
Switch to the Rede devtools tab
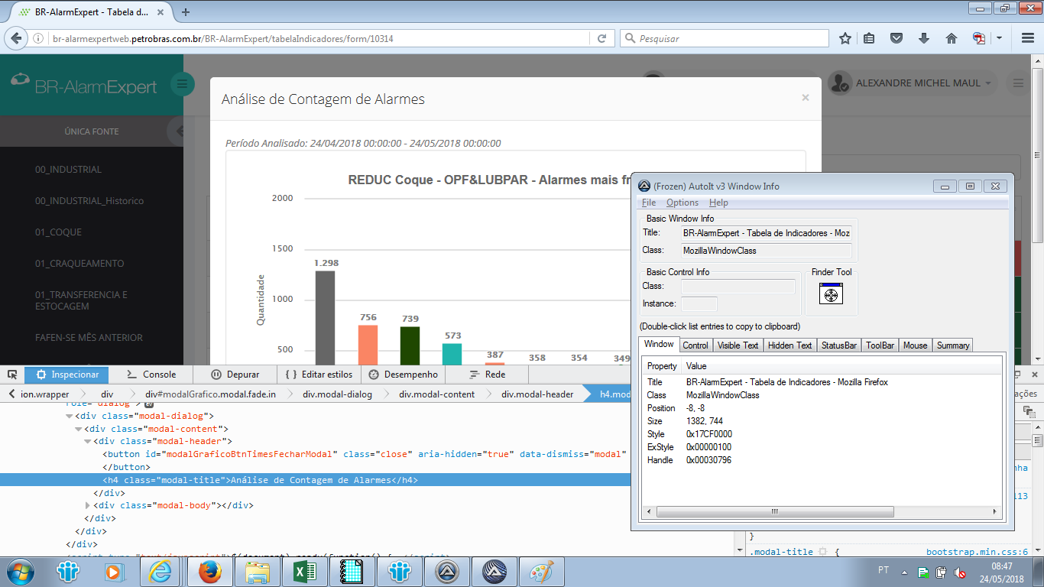(487, 375)
